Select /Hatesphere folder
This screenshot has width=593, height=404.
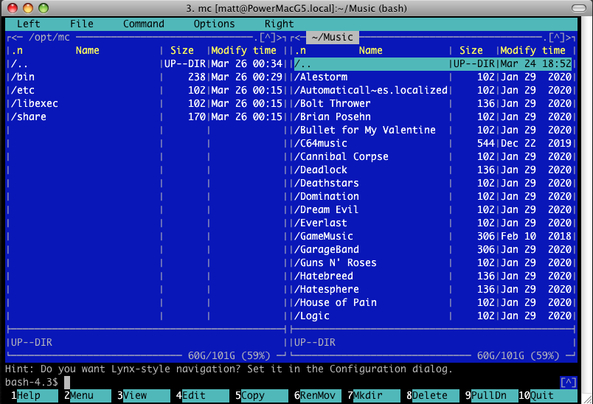pos(433,289)
